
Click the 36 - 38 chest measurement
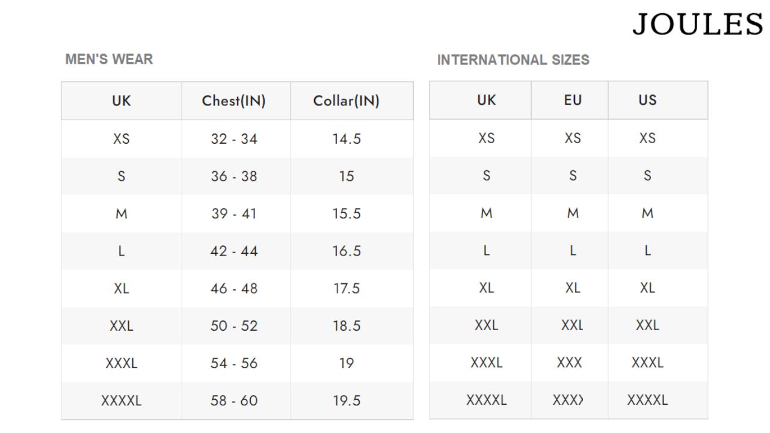pyautogui.click(x=233, y=176)
